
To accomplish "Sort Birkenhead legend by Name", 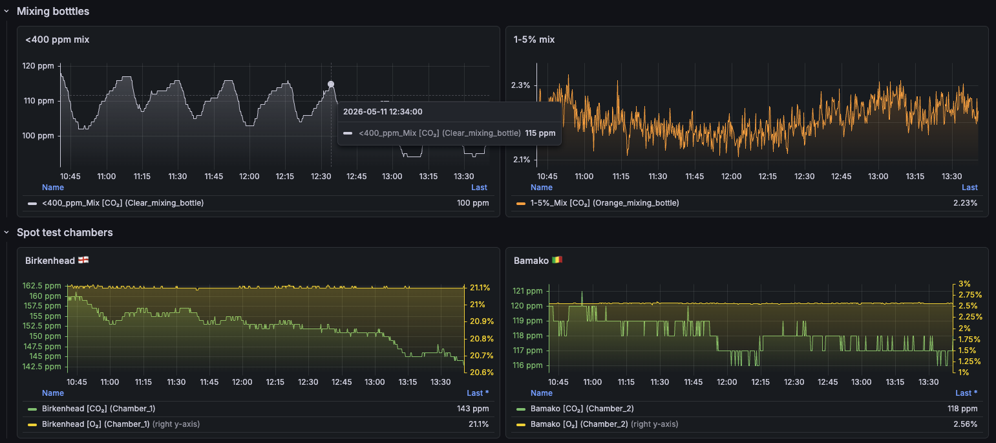I will [x=53, y=393].
